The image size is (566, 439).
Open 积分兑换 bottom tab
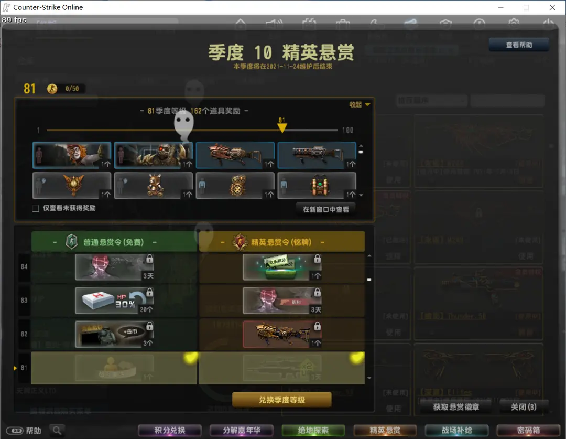click(170, 430)
